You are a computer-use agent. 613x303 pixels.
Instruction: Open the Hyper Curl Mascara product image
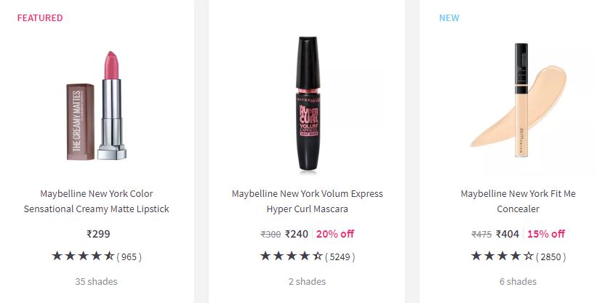[307, 104]
